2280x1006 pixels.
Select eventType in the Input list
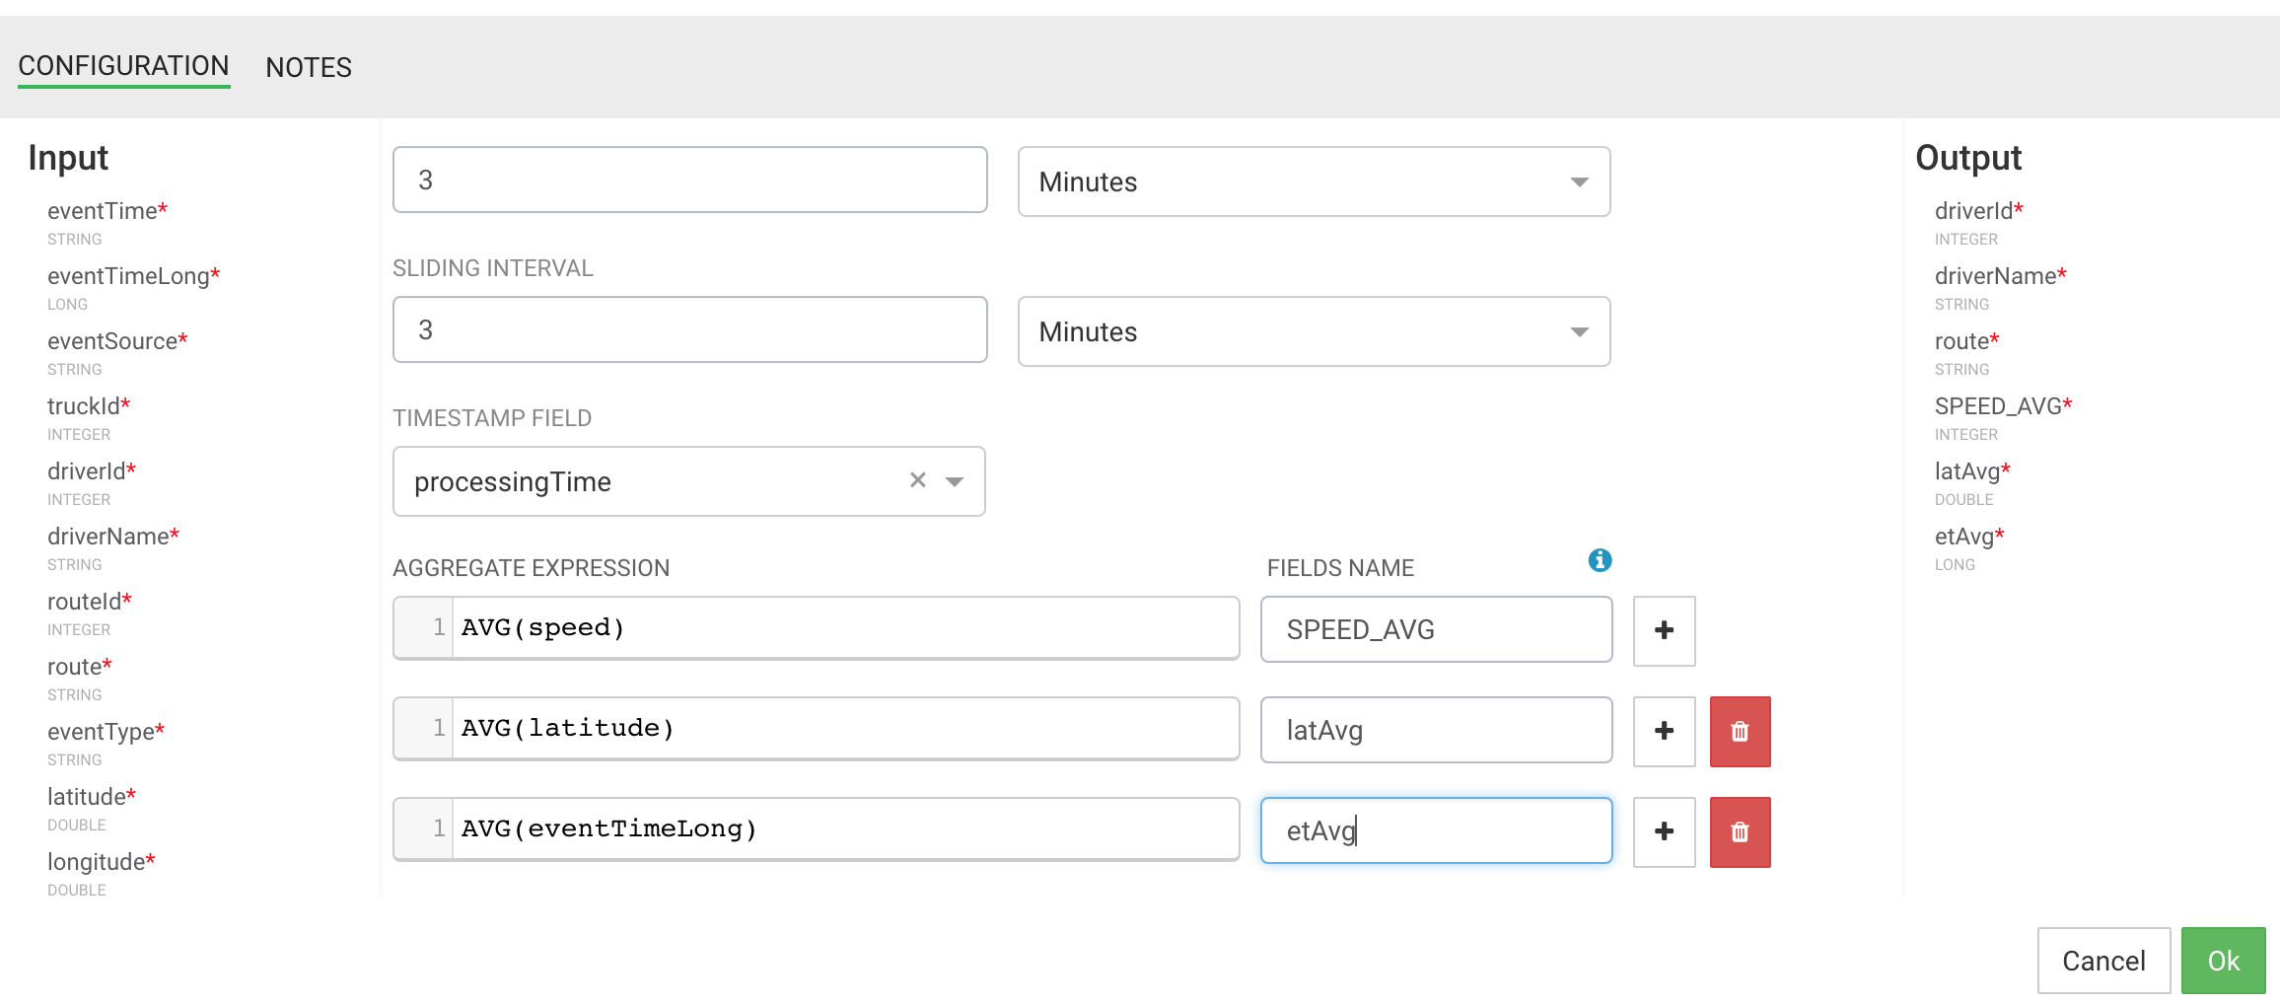pos(106,732)
